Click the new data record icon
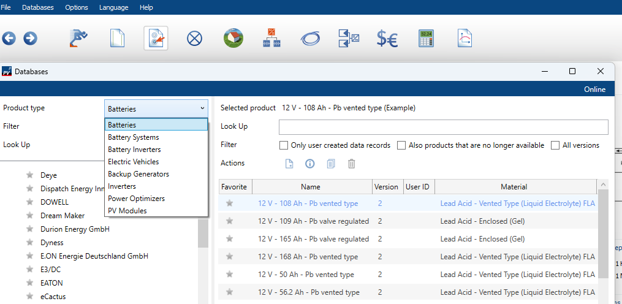Image resolution: width=622 pixels, height=304 pixels. [x=289, y=164]
